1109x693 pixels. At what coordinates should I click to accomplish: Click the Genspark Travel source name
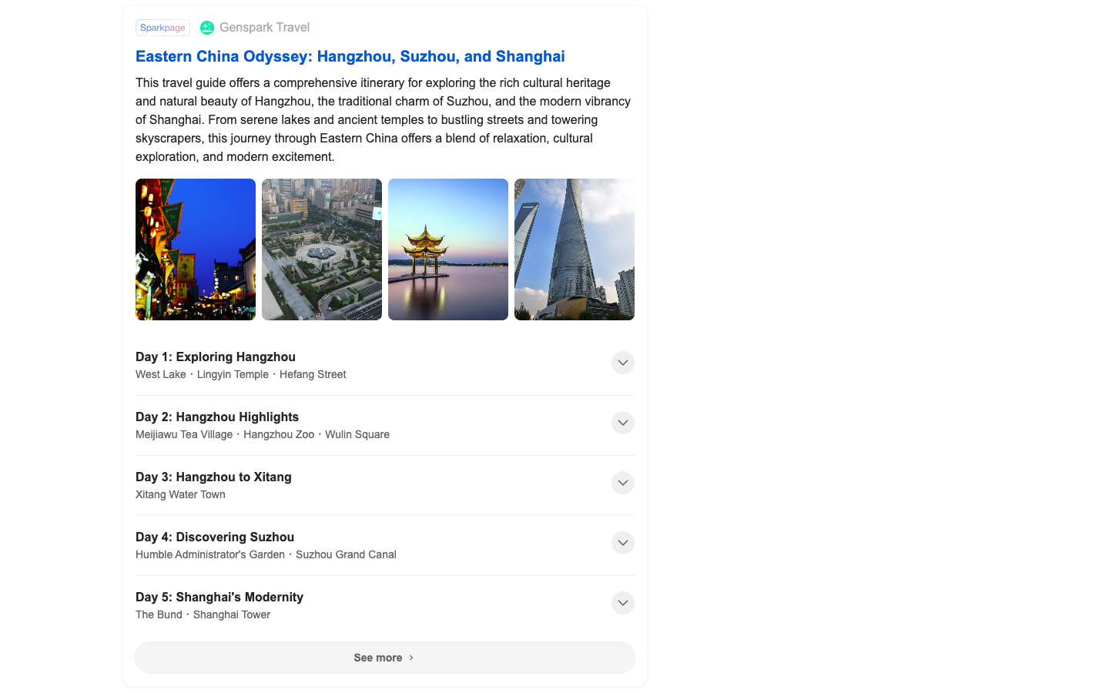264,28
